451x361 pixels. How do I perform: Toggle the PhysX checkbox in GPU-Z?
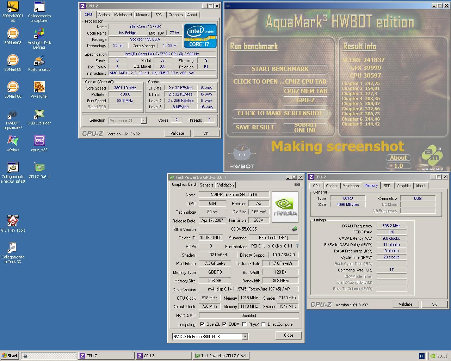click(x=244, y=324)
